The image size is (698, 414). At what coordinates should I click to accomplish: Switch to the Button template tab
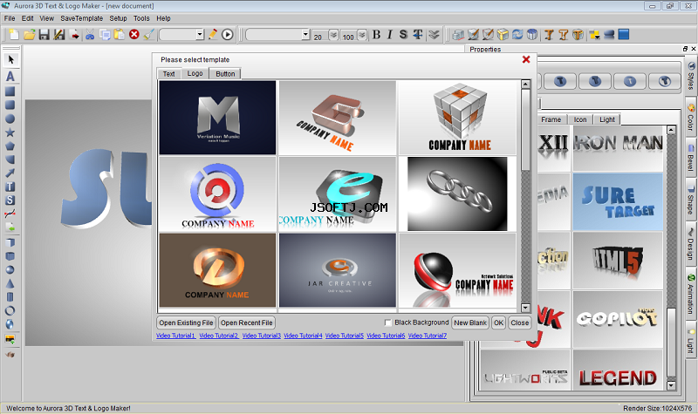click(x=225, y=74)
